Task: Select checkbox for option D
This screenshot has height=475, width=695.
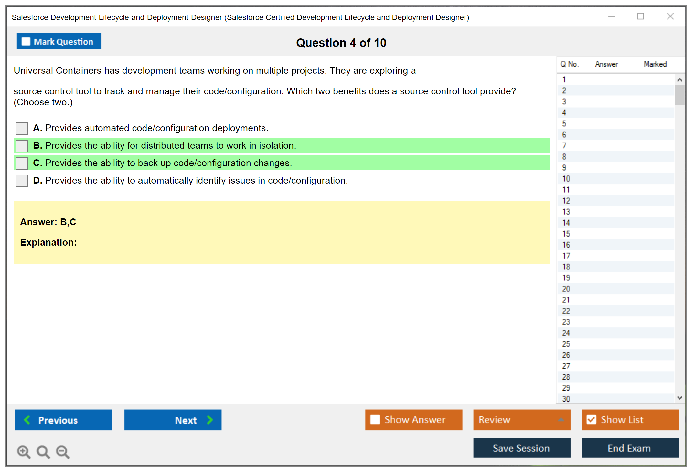Action: (22, 181)
